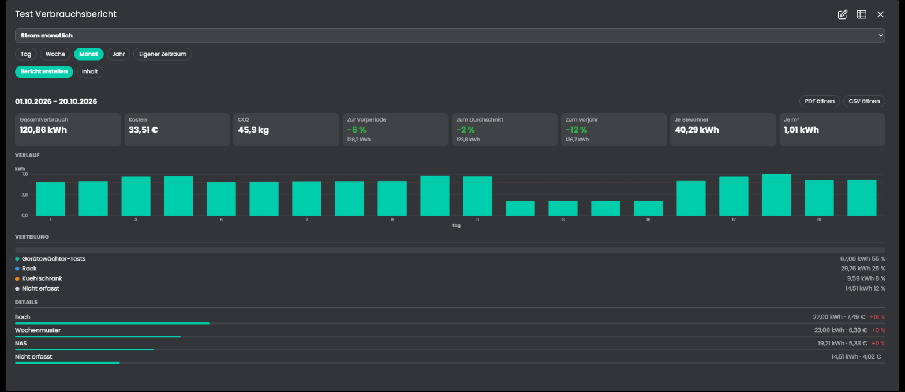Click the Wochenmuster details progress bar
905x392 pixels.
click(450, 337)
